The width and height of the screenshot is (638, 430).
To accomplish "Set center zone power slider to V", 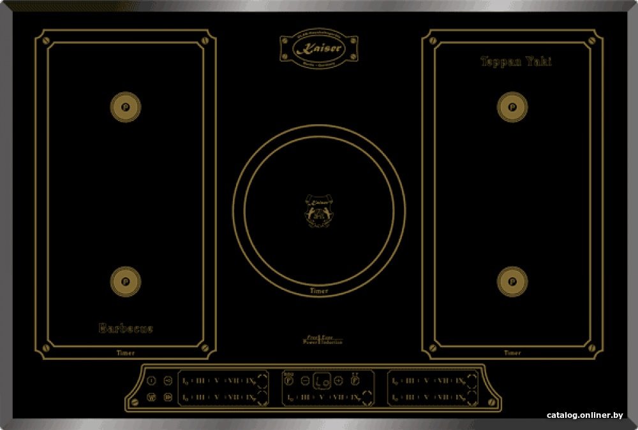I will click(x=322, y=398).
